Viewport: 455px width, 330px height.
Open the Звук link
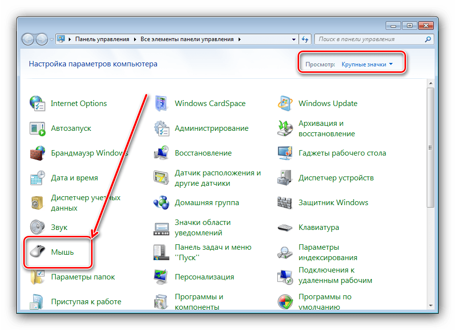pyautogui.click(x=59, y=227)
